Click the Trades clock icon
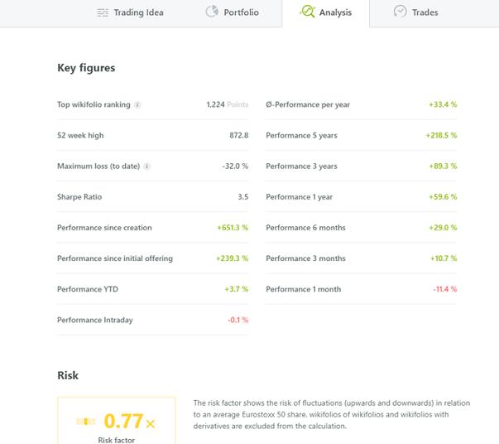 [400, 12]
